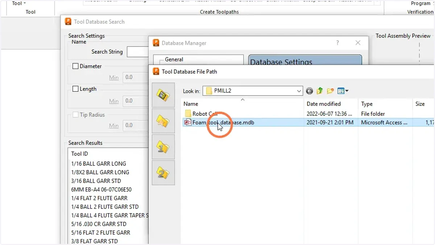435x245 pixels.
Task: Sort by the Size column header
Action: tap(423, 104)
